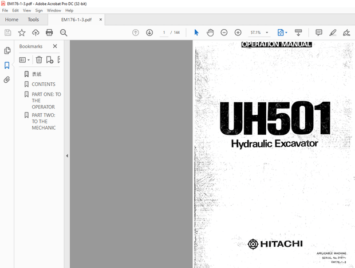Print the document
Screen dimensions: 355x268
(49, 33)
